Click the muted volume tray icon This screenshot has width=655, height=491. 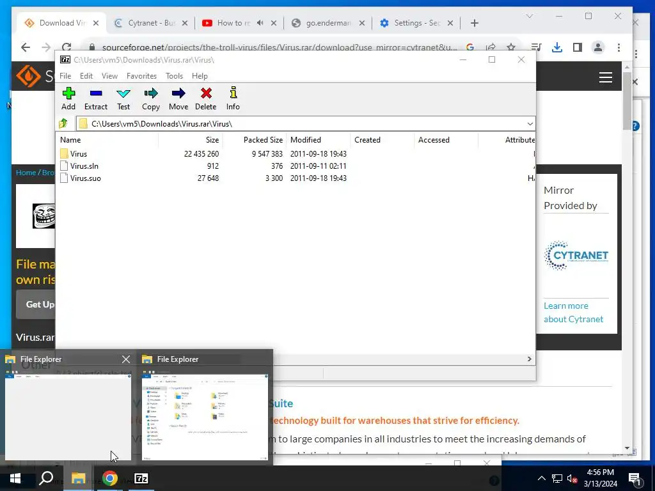pyautogui.click(x=572, y=478)
